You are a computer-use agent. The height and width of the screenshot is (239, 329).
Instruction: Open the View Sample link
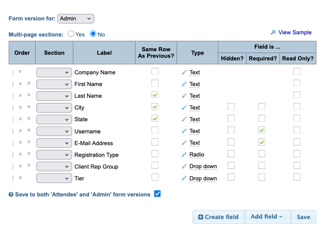[x=295, y=32]
